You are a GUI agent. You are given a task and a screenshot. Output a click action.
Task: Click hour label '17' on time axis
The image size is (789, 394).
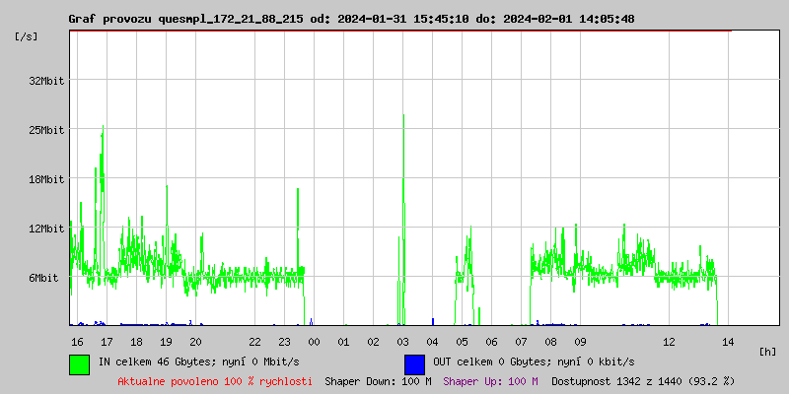click(x=107, y=342)
